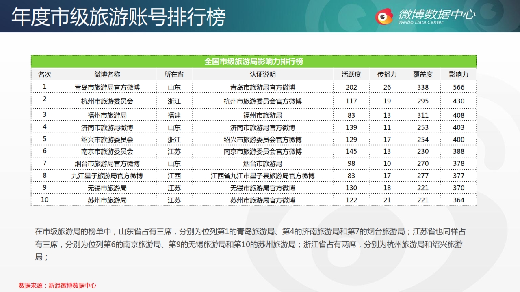
Task: Click the 认证说明 column header
Action: coord(263,75)
